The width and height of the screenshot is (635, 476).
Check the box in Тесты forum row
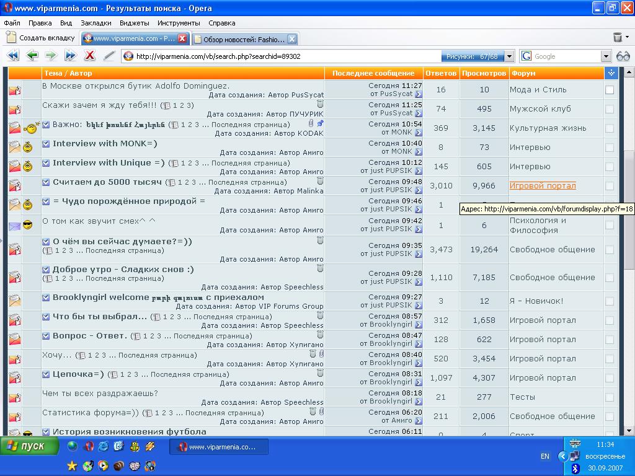click(x=610, y=397)
